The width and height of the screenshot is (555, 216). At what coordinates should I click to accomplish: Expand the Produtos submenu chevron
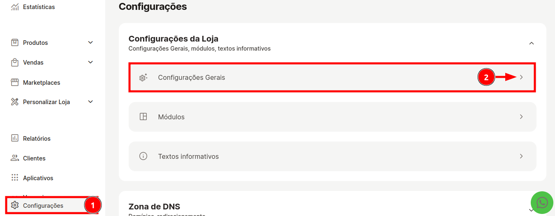91,42
